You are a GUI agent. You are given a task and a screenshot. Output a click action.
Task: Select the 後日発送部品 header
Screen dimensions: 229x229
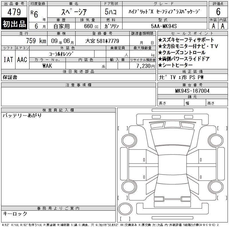pyautogui.click(x=78, y=71)
